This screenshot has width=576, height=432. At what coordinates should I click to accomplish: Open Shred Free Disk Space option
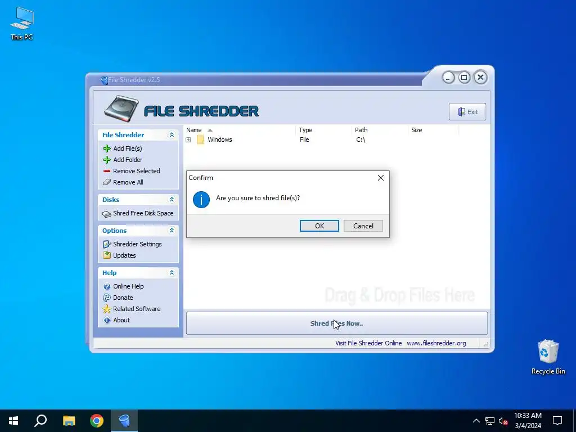(x=143, y=213)
